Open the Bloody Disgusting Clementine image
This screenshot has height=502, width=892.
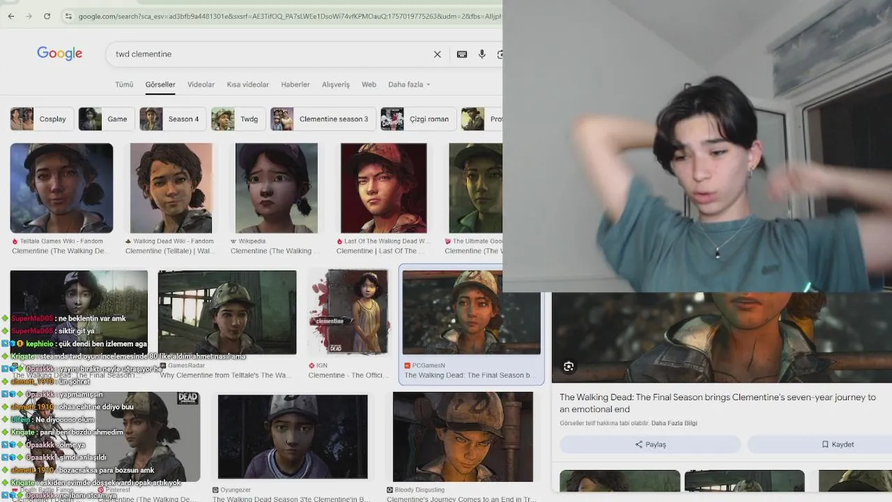[x=463, y=437]
